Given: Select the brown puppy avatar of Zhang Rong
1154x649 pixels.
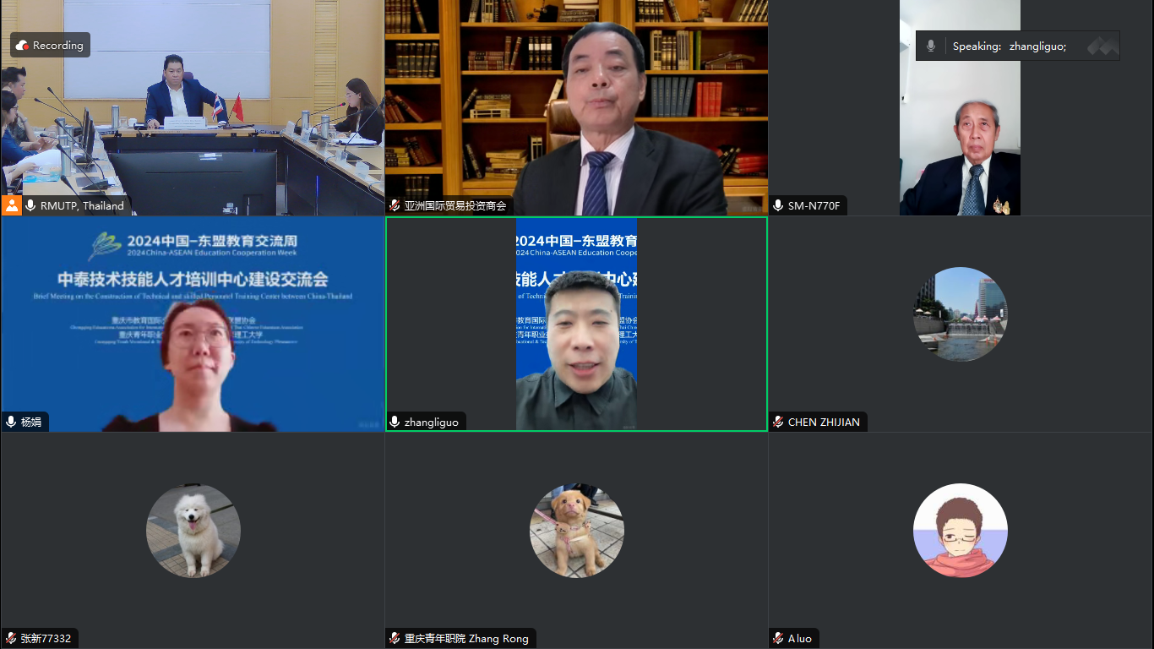Looking at the screenshot, I should [x=577, y=531].
